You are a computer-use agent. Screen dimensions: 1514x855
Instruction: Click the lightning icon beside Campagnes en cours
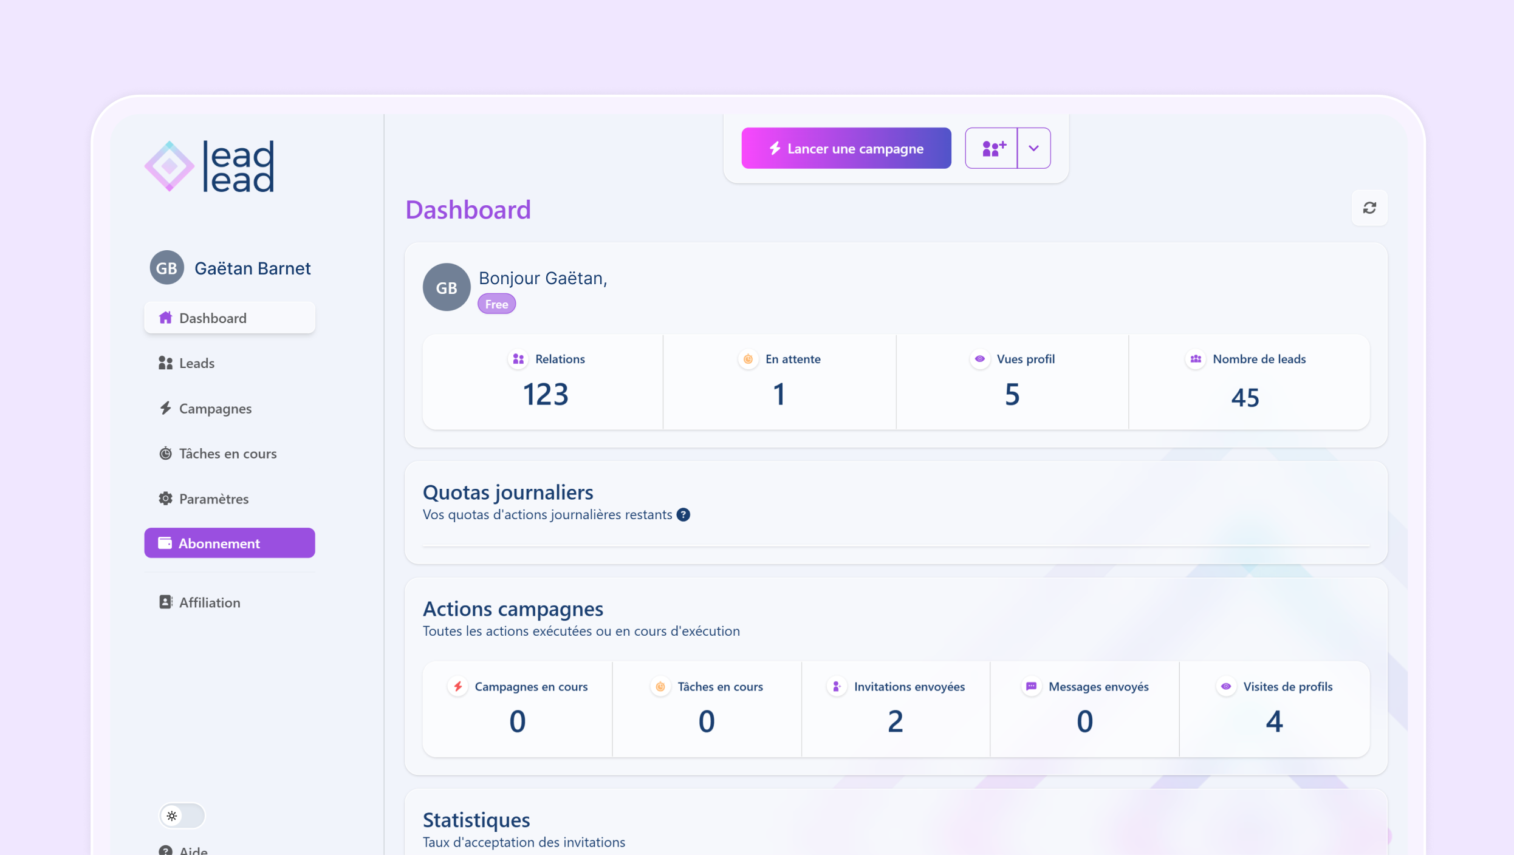(x=458, y=686)
